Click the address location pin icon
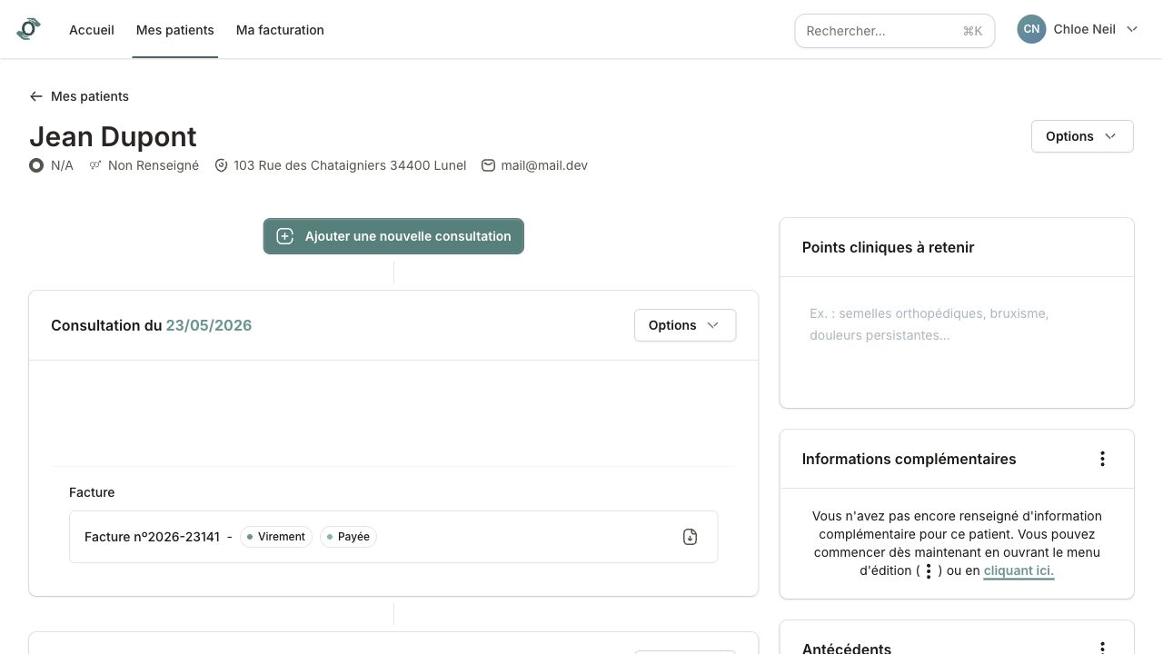This screenshot has height=654, width=1163. point(221,165)
